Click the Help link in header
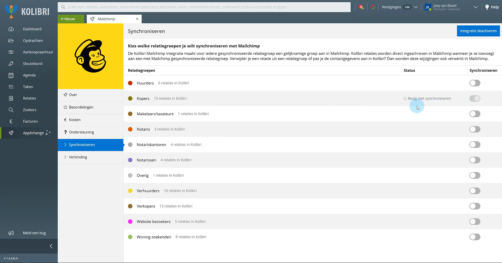The image size is (502, 263). [495, 7]
